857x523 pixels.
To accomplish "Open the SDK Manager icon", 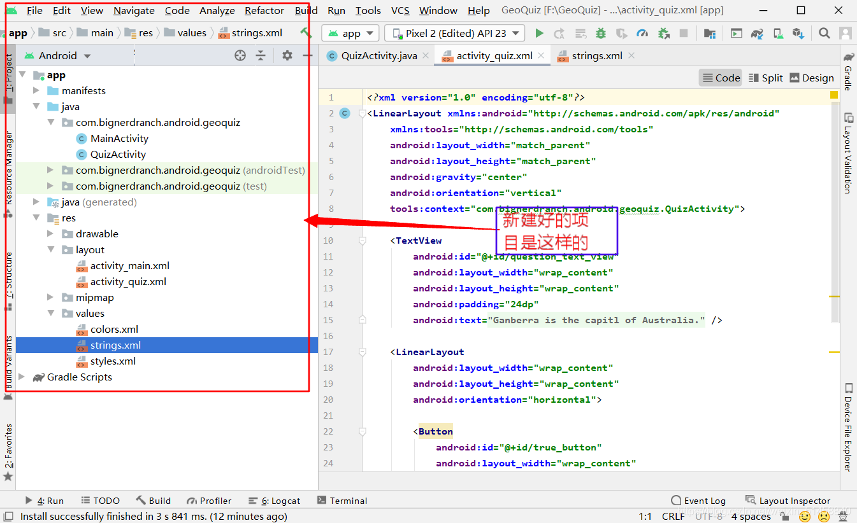I will tap(798, 33).
